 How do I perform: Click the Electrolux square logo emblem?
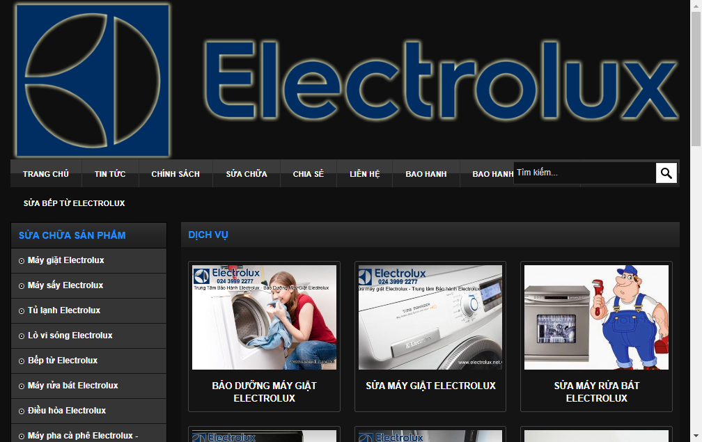pos(92,81)
